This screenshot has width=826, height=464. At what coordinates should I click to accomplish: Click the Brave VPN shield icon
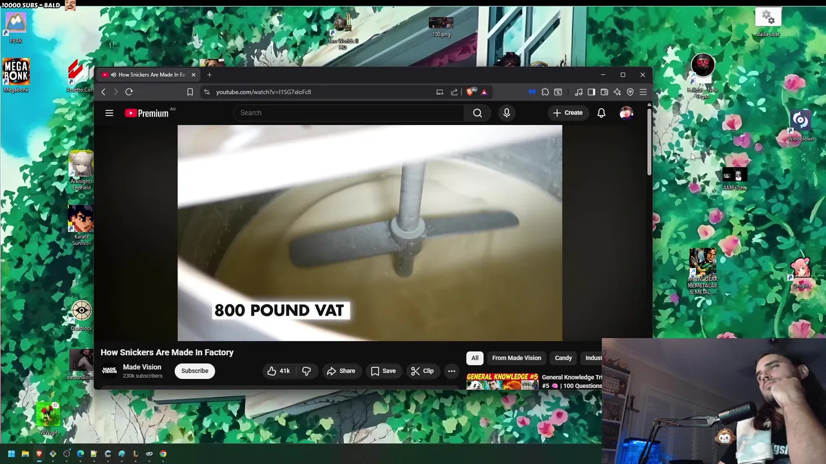[630, 92]
